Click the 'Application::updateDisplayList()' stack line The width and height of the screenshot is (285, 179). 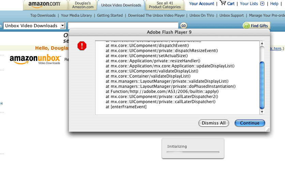coord(170,66)
